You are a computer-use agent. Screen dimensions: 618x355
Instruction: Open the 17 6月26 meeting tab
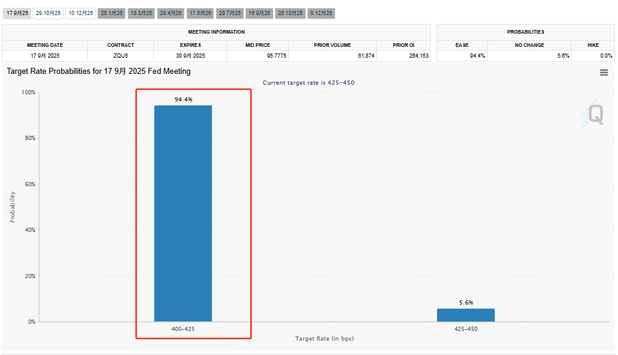(200, 13)
